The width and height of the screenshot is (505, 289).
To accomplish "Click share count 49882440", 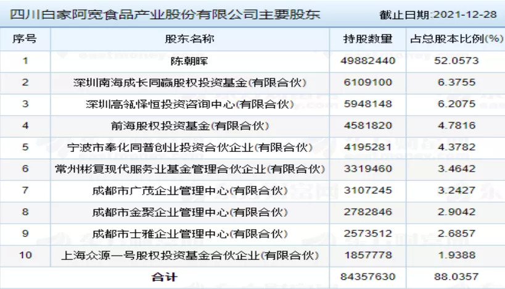I will [367, 61].
